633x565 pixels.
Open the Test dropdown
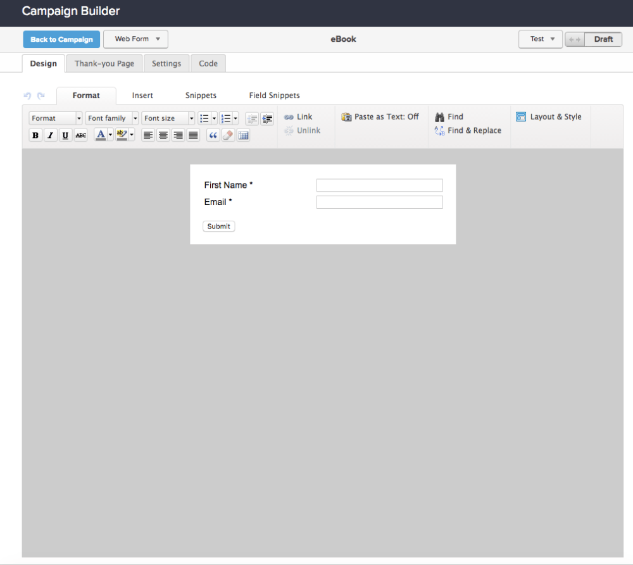click(541, 39)
